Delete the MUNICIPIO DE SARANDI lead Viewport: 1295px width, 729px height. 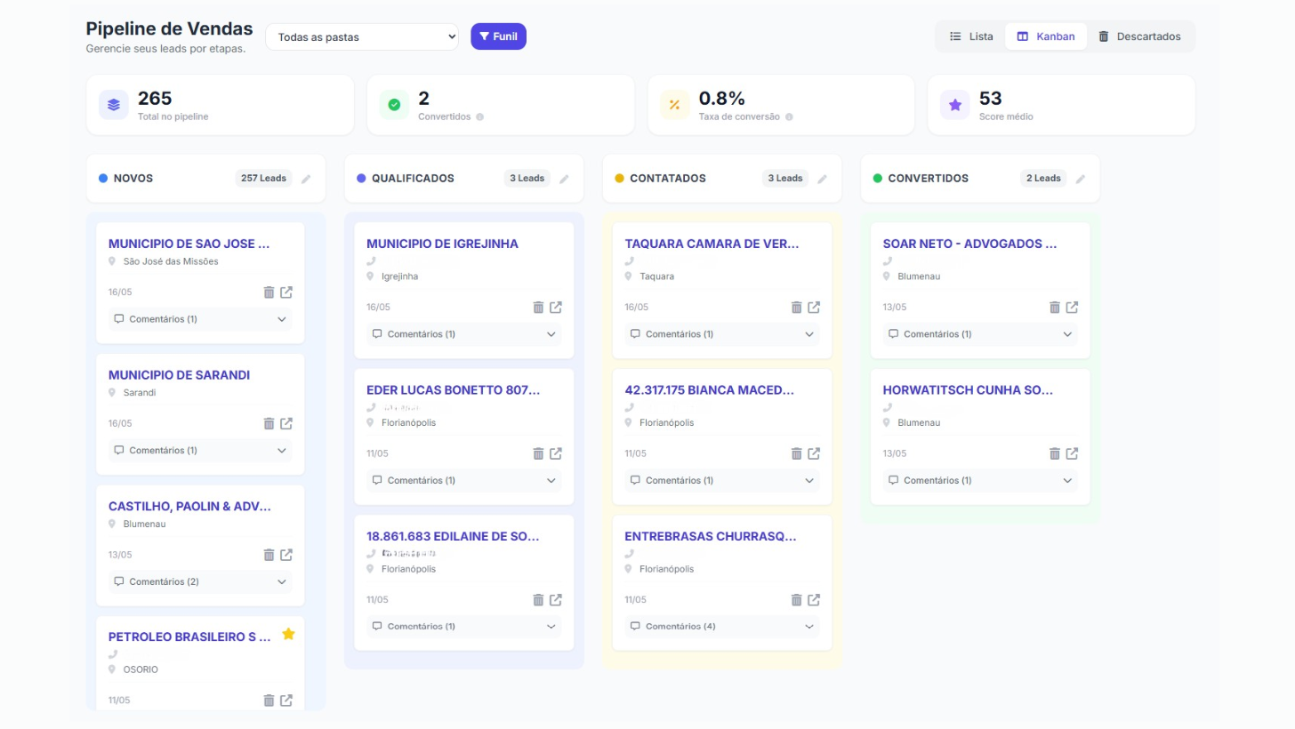pyautogui.click(x=269, y=424)
